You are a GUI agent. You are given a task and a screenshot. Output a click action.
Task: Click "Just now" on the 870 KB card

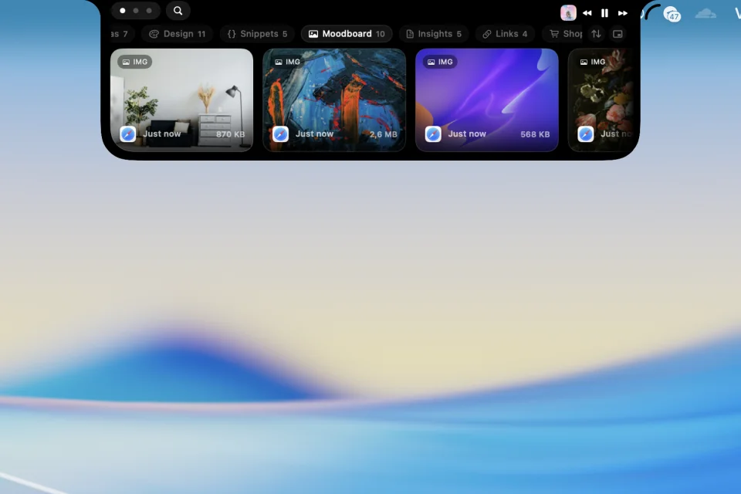[161, 134]
